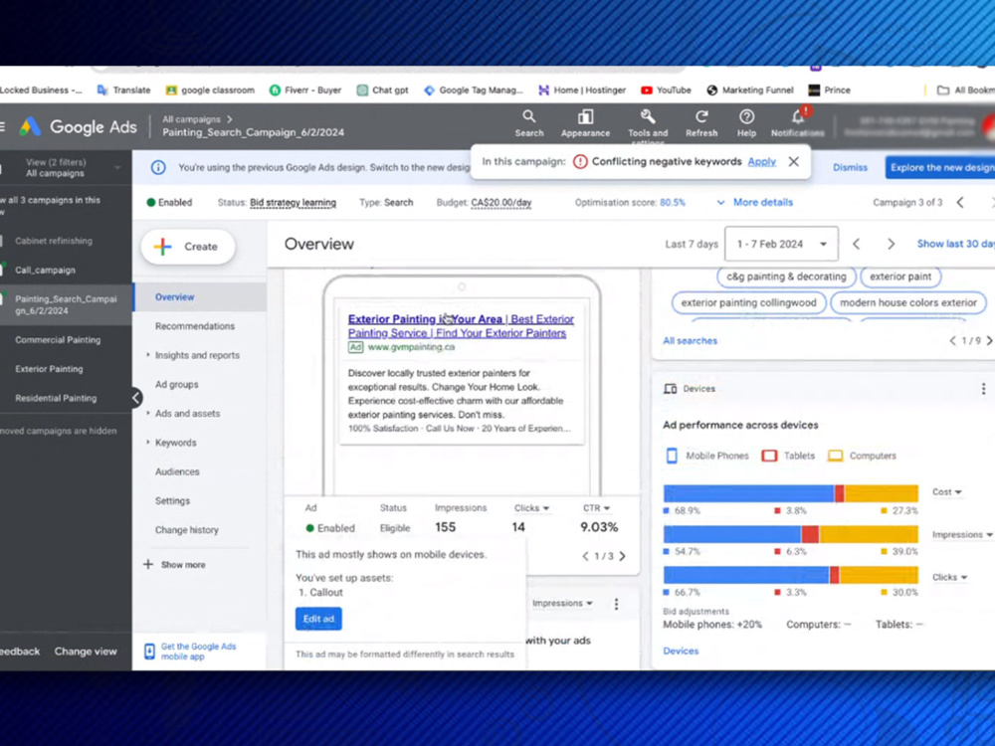
Task: Open the Search tool in Google Ads header
Action: point(528,123)
